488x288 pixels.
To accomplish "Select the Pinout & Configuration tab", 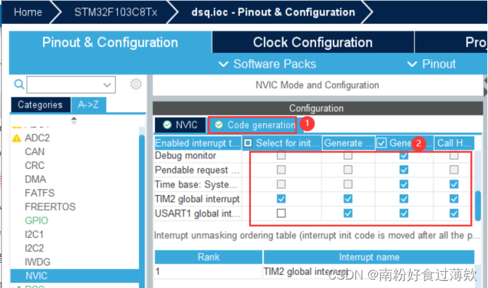I will pyautogui.click(x=110, y=42).
